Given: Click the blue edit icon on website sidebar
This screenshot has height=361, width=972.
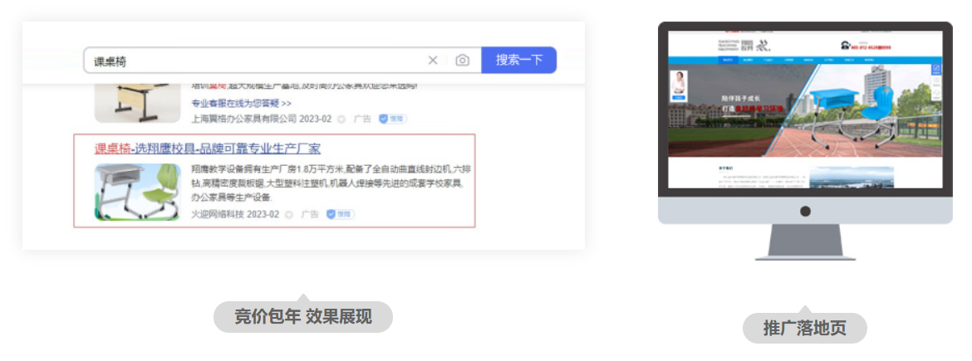Looking at the screenshot, I should coord(936,70).
